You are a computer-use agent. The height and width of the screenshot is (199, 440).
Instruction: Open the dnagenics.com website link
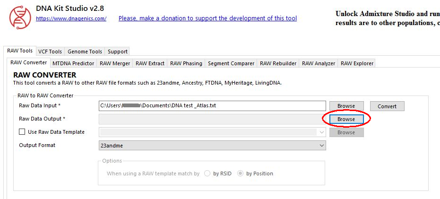pyautogui.click(x=71, y=18)
